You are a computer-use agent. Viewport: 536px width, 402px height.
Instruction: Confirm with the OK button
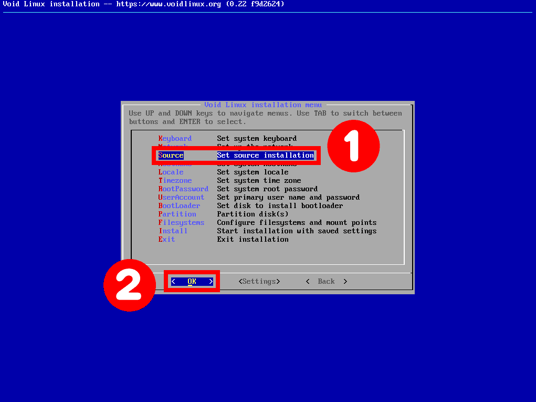[x=192, y=281]
